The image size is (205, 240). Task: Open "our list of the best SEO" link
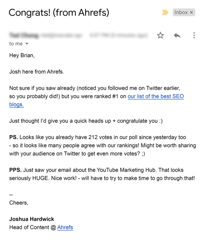click(156, 96)
